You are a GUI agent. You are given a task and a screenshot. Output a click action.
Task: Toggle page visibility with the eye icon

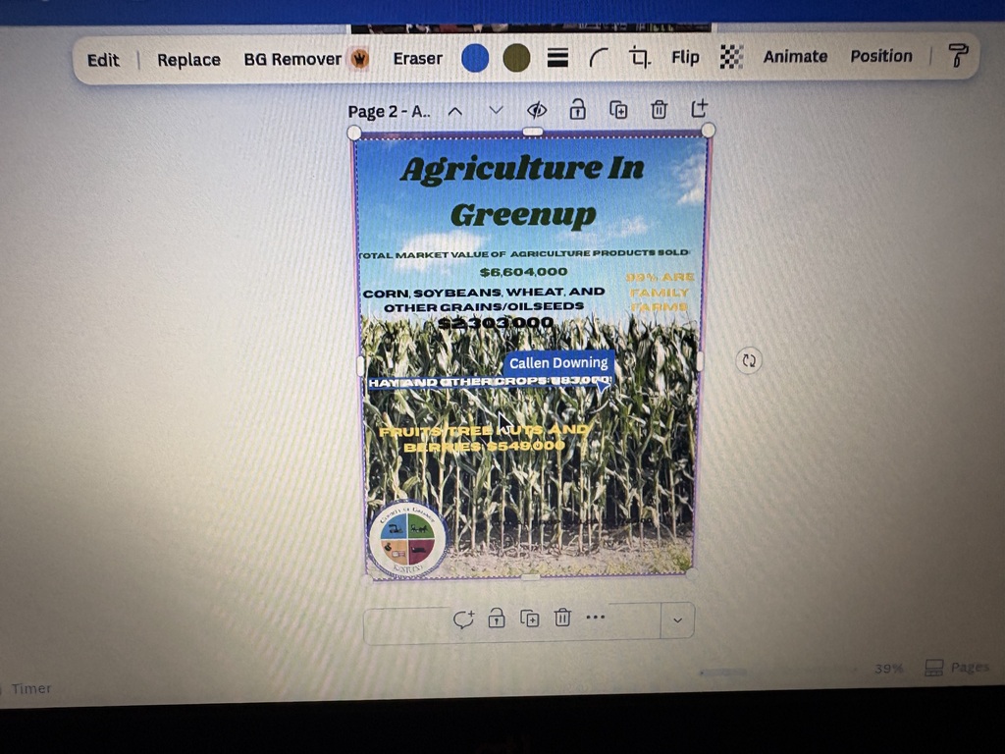(537, 110)
